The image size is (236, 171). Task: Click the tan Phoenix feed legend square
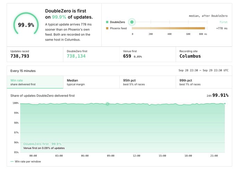(x=107, y=28)
